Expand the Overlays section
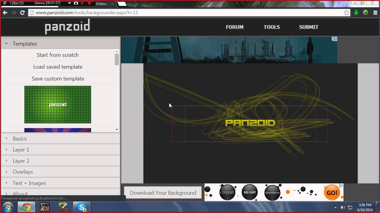The width and height of the screenshot is (380, 213). (x=60, y=172)
